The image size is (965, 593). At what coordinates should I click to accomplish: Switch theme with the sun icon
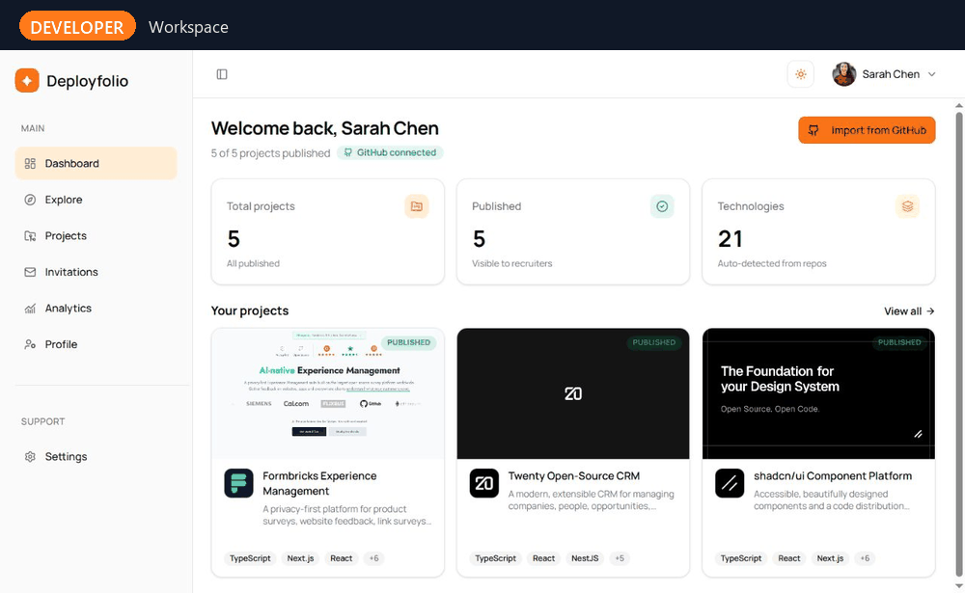801,74
